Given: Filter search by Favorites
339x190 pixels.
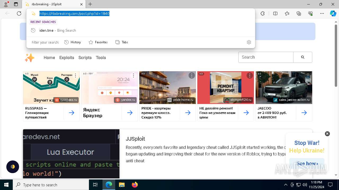Looking at the screenshot, I should pyautogui.click(x=98, y=42).
